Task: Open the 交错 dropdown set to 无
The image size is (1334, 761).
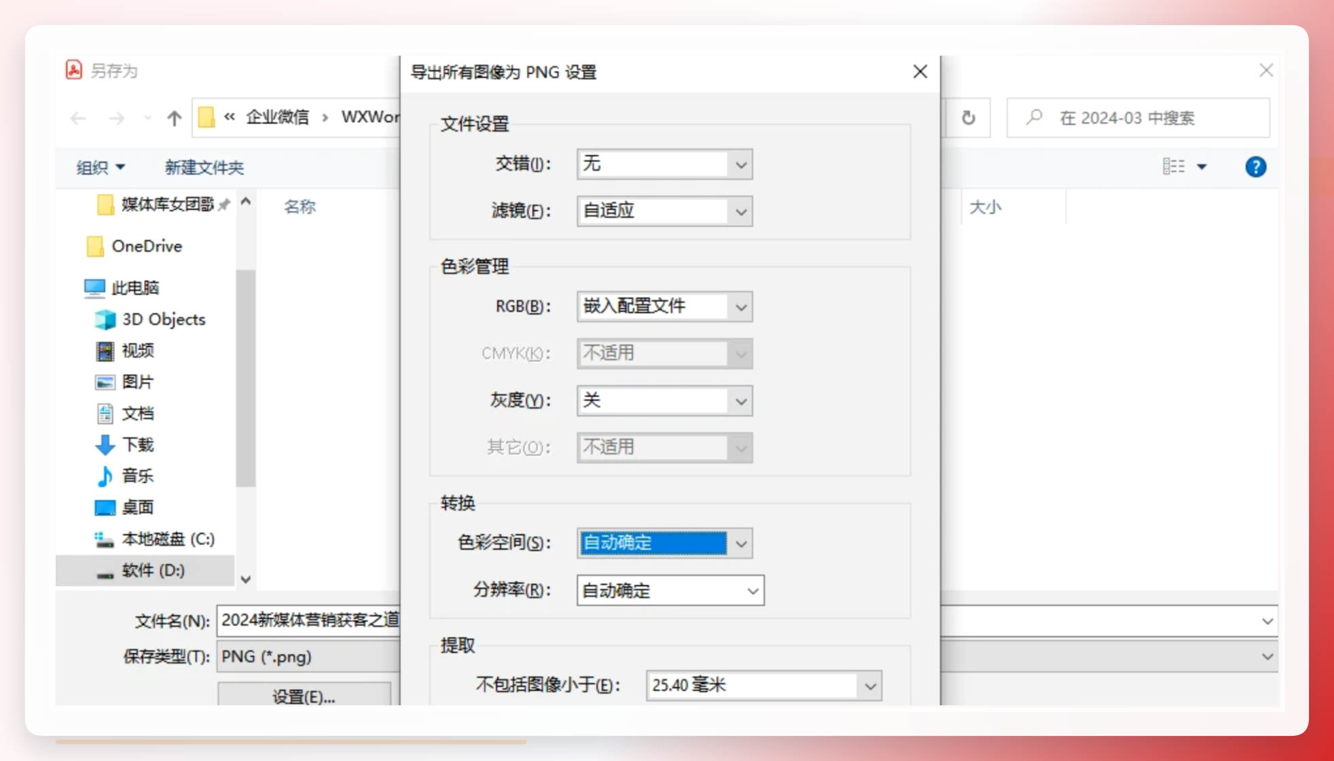Action: 664,164
